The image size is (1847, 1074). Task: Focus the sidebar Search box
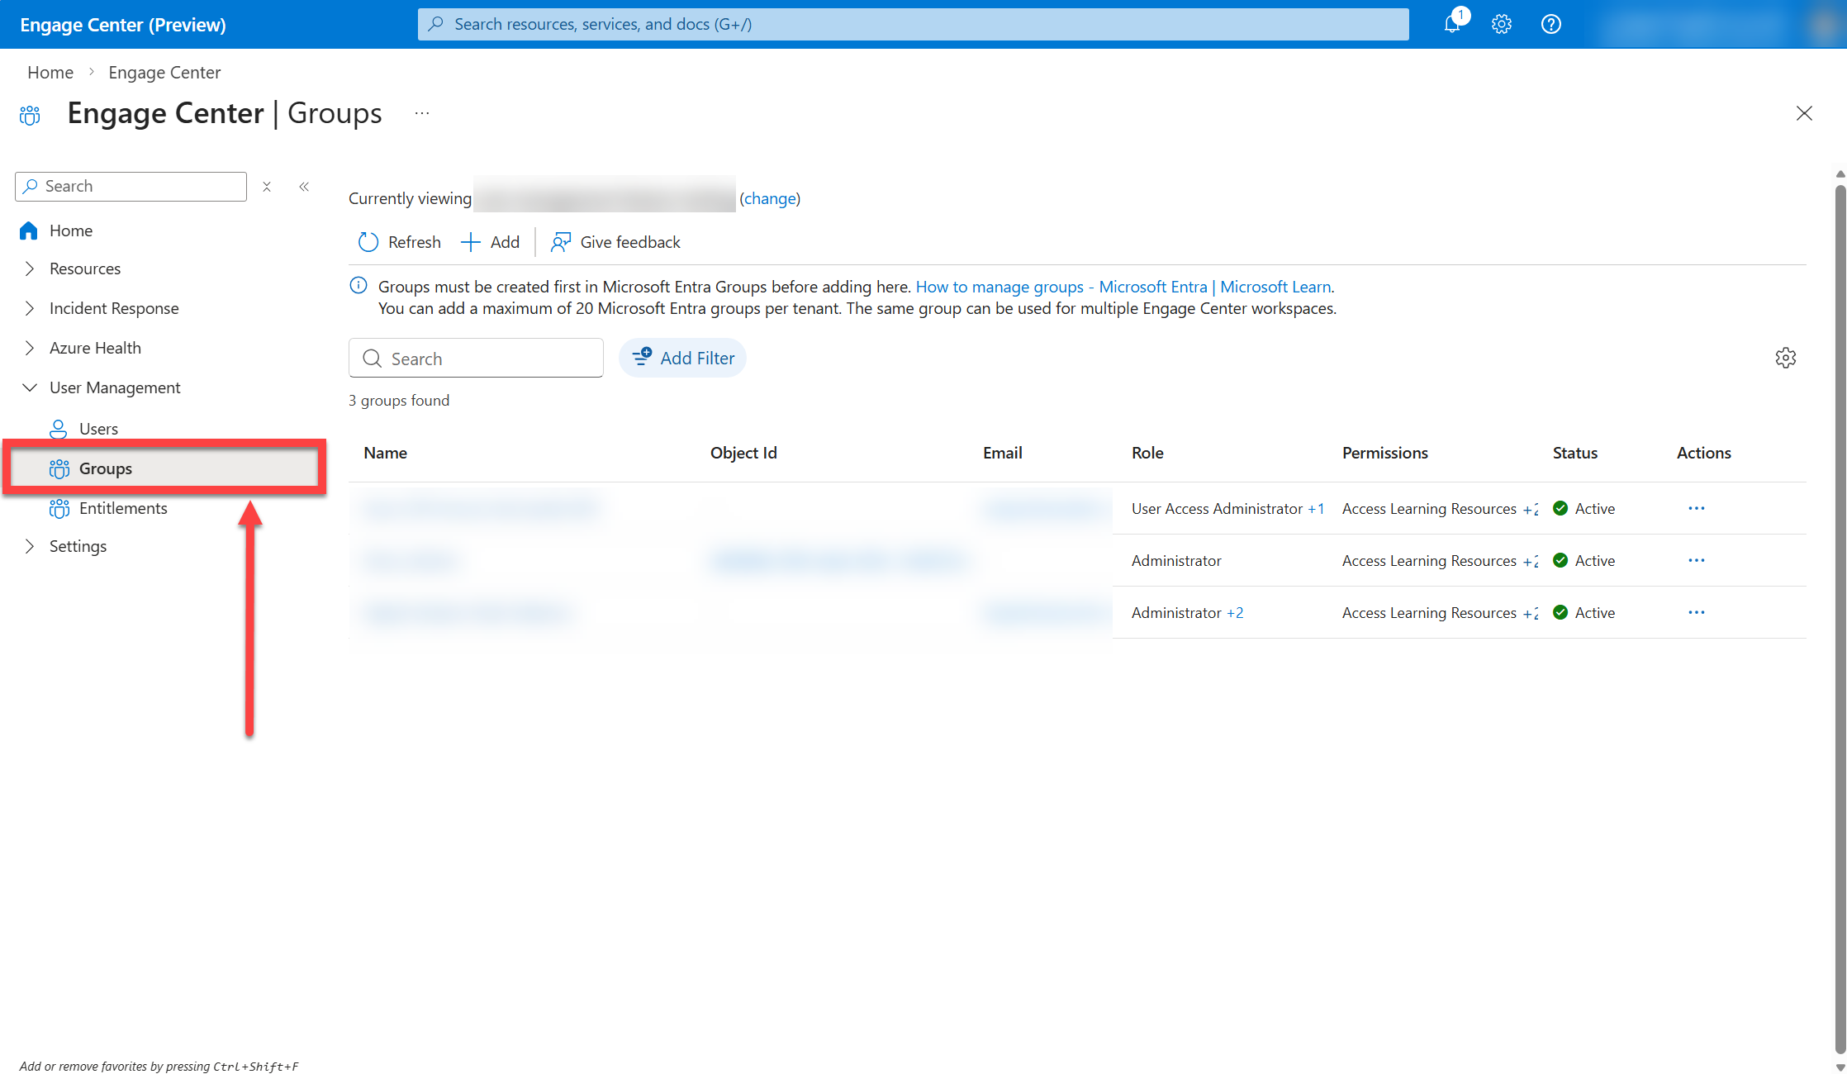(131, 187)
